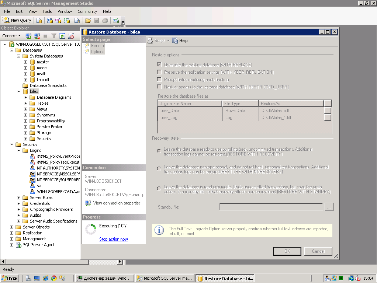
Task: Open the Connect dropdown in Object Explorer
Action: click(x=11, y=36)
